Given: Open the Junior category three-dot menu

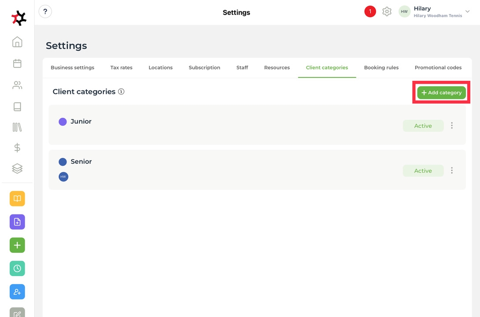Looking at the screenshot, I should click(452, 126).
